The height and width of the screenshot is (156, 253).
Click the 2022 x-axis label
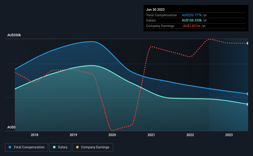click(x=190, y=135)
